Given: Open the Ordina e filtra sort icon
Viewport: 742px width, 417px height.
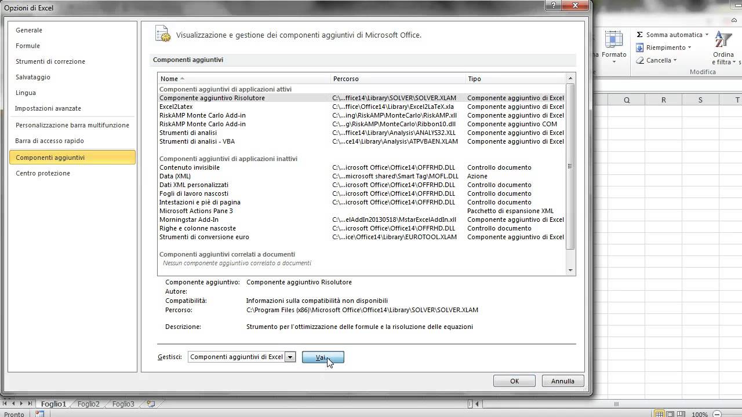Looking at the screenshot, I should (723, 39).
